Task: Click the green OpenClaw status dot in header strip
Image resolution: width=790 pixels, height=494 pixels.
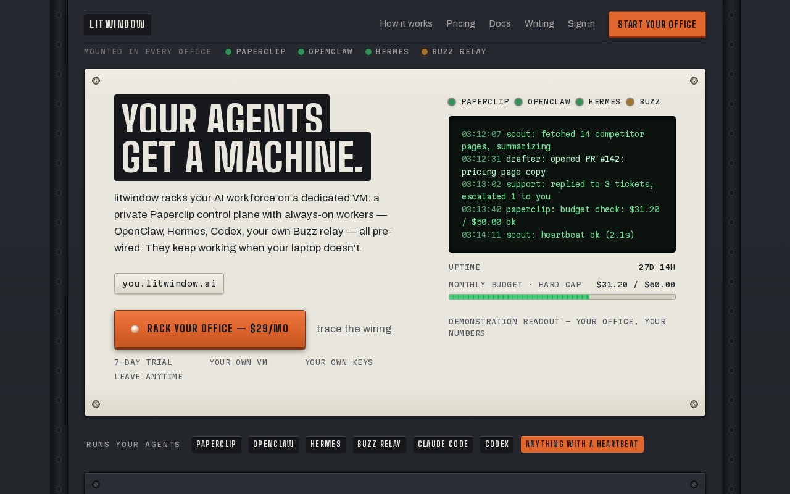Action: 301,52
